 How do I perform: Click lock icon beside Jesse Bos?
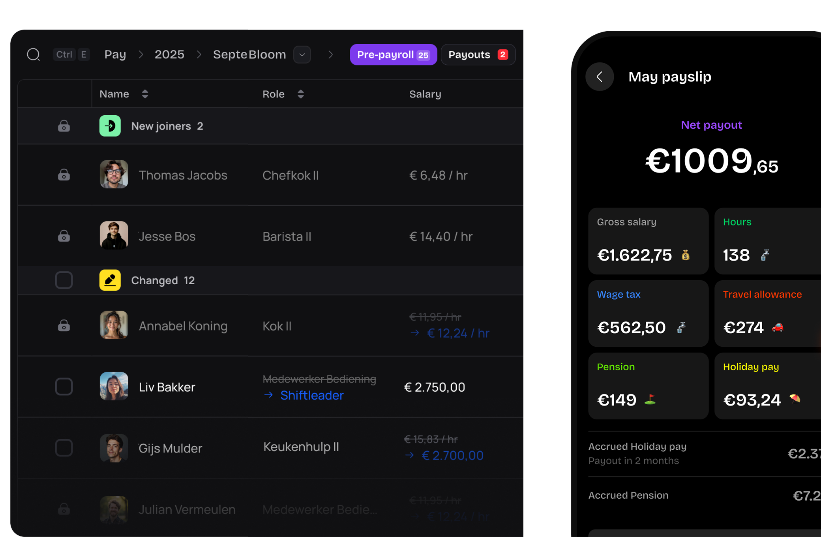[64, 236]
